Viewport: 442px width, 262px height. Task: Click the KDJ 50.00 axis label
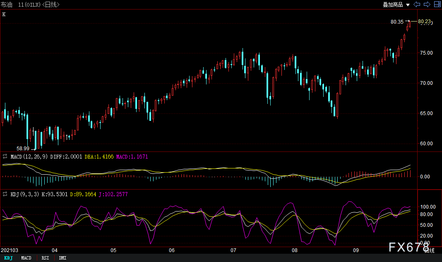pyautogui.click(x=427, y=225)
